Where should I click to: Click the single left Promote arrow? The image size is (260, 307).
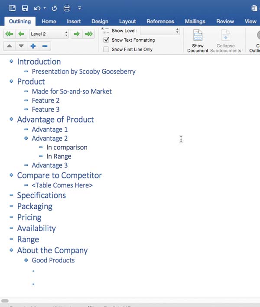tap(21, 34)
